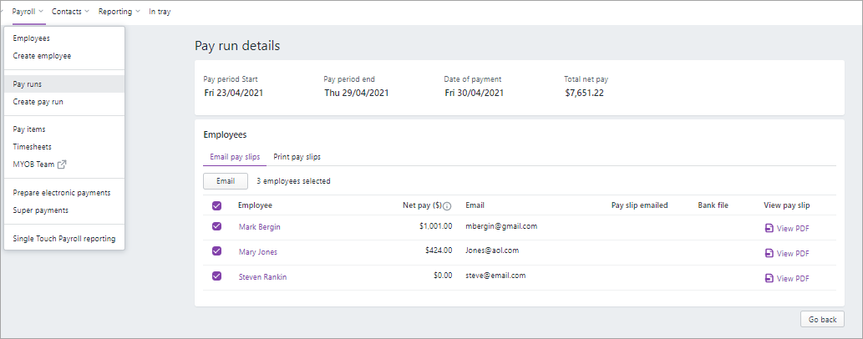Viewport: 863px width, 339px height.
Task: Choose Create pay run from menu
Action: [x=38, y=102]
